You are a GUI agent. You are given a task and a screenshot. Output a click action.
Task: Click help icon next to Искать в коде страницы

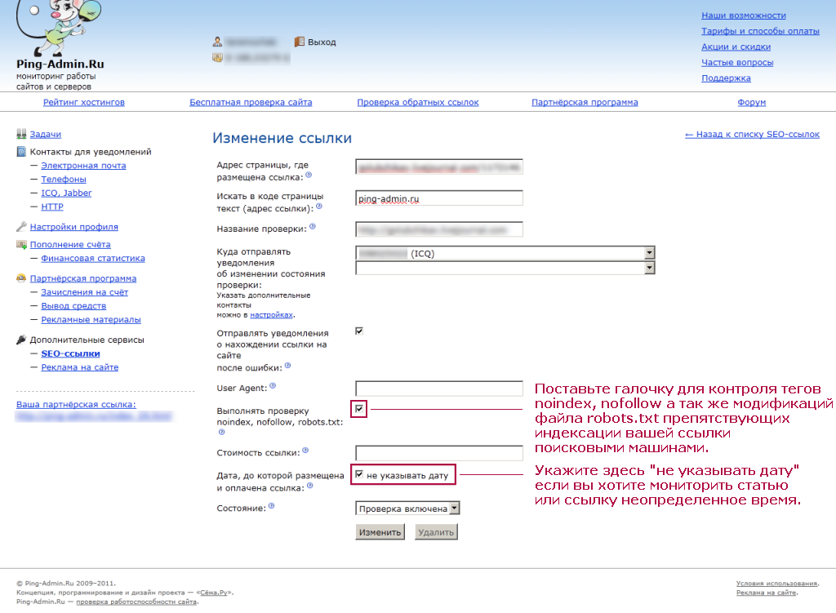[x=319, y=207]
